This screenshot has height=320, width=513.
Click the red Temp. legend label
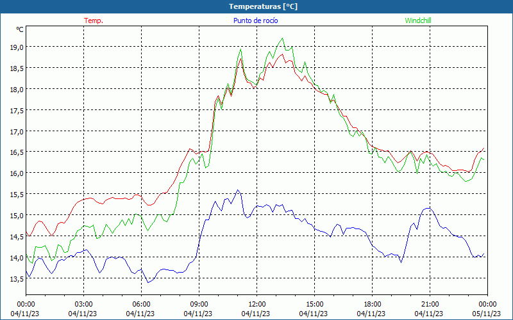(x=94, y=20)
